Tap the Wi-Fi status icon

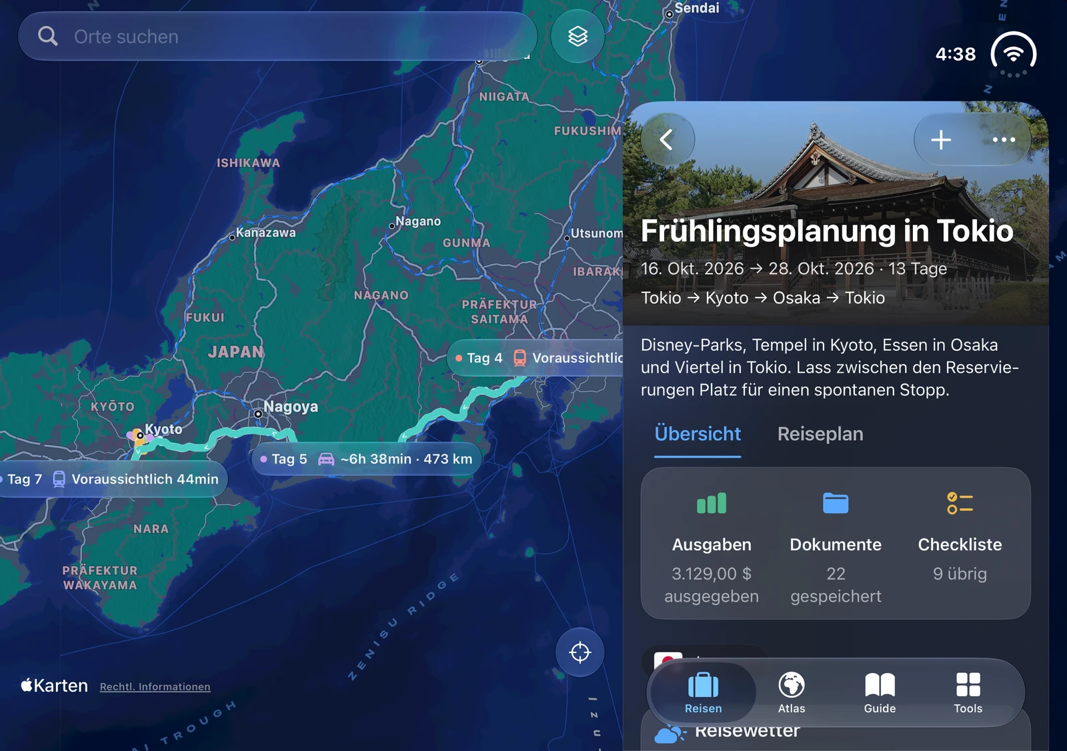point(1013,54)
